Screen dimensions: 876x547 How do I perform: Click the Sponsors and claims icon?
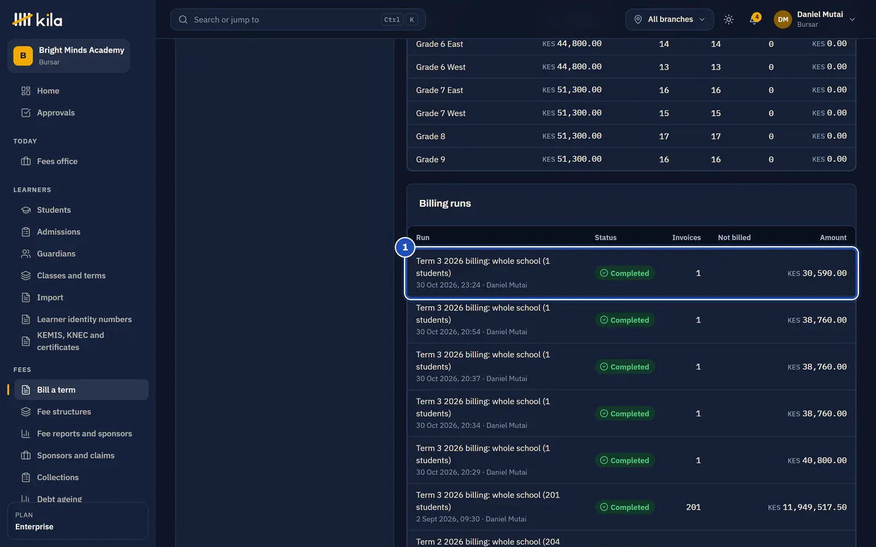pos(26,455)
